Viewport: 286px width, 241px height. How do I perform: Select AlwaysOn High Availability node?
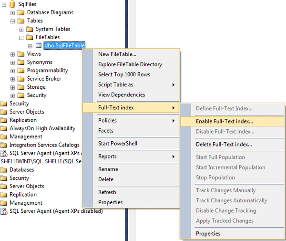[x=42, y=128]
